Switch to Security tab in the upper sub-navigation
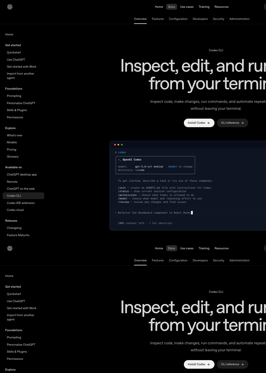 tap(218, 19)
